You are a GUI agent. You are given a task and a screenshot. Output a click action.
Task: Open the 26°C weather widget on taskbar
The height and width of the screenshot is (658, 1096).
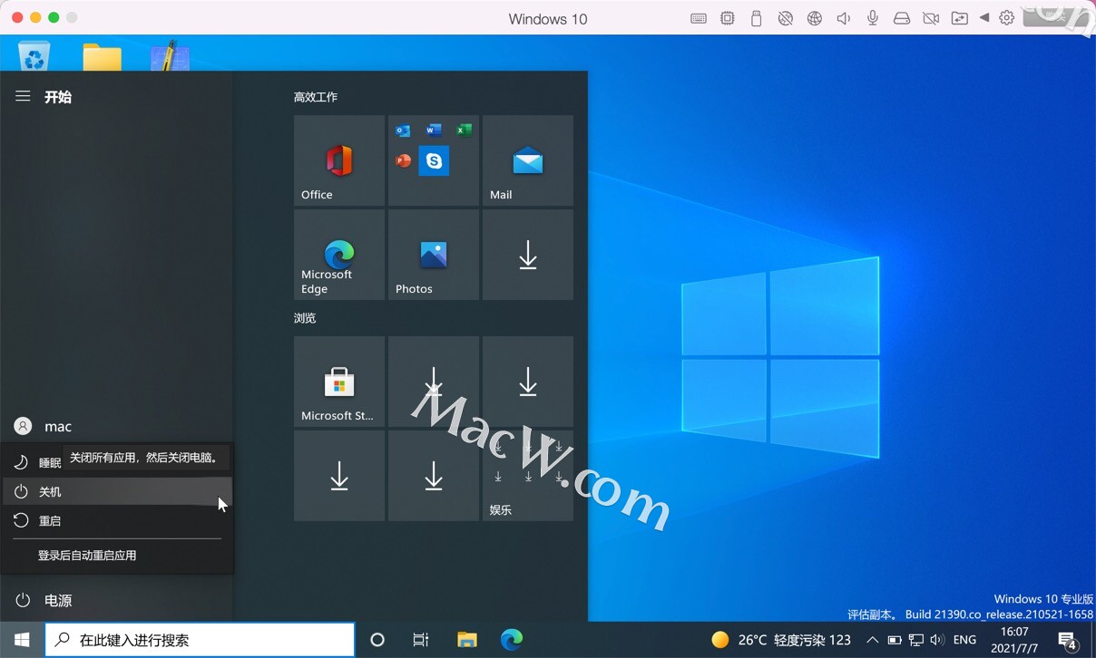pos(781,640)
